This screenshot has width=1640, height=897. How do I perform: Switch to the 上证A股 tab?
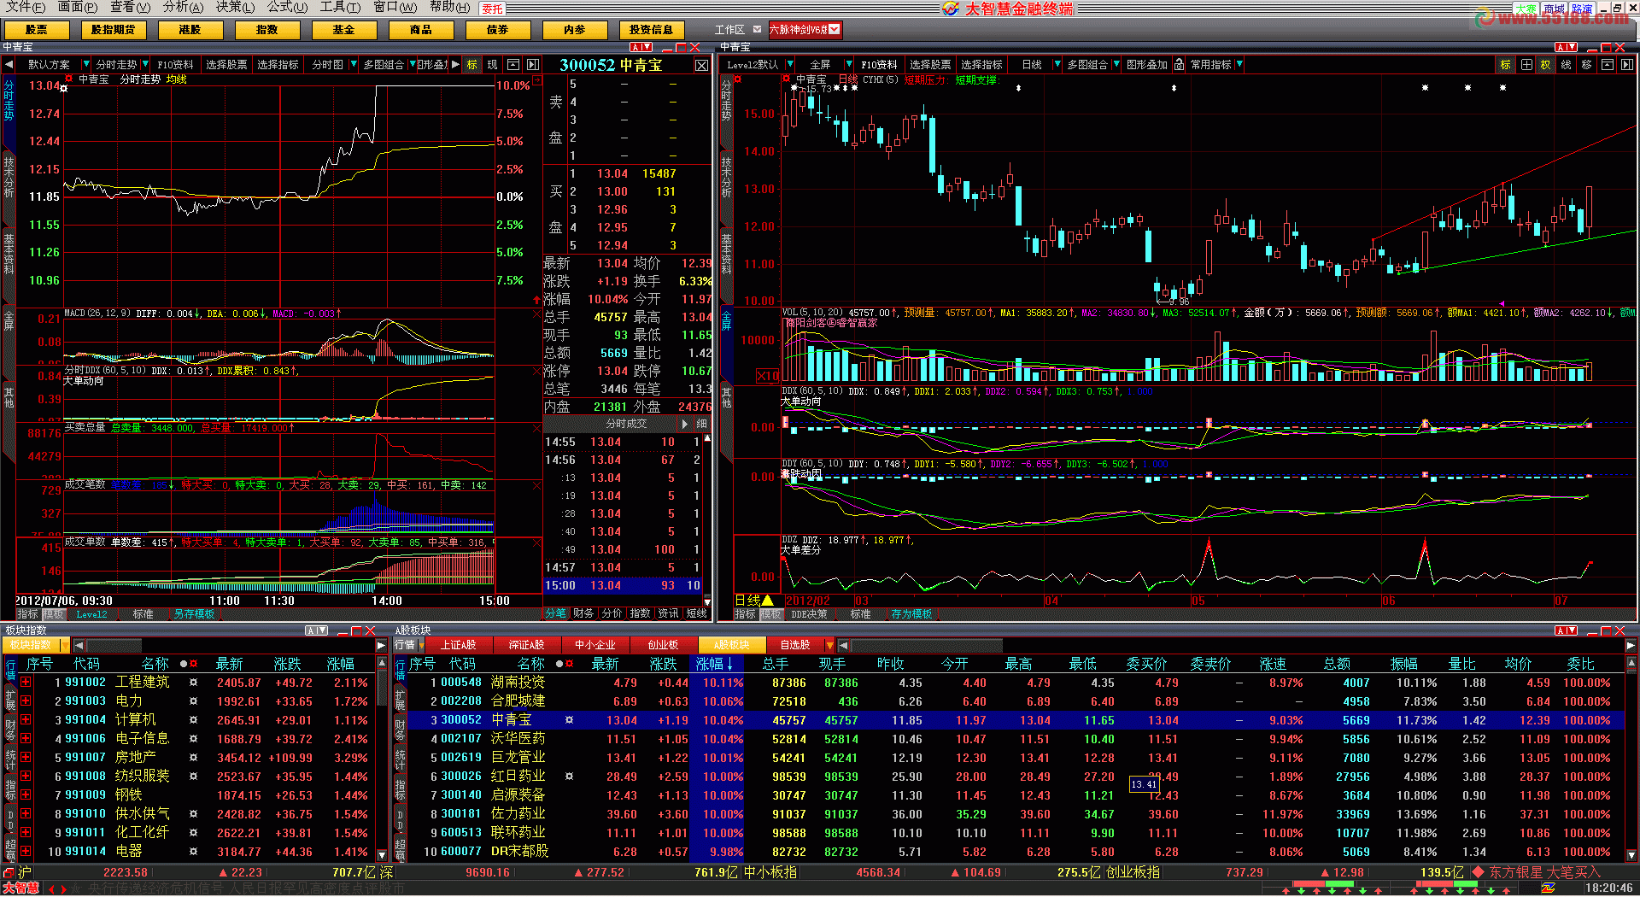click(459, 645)
